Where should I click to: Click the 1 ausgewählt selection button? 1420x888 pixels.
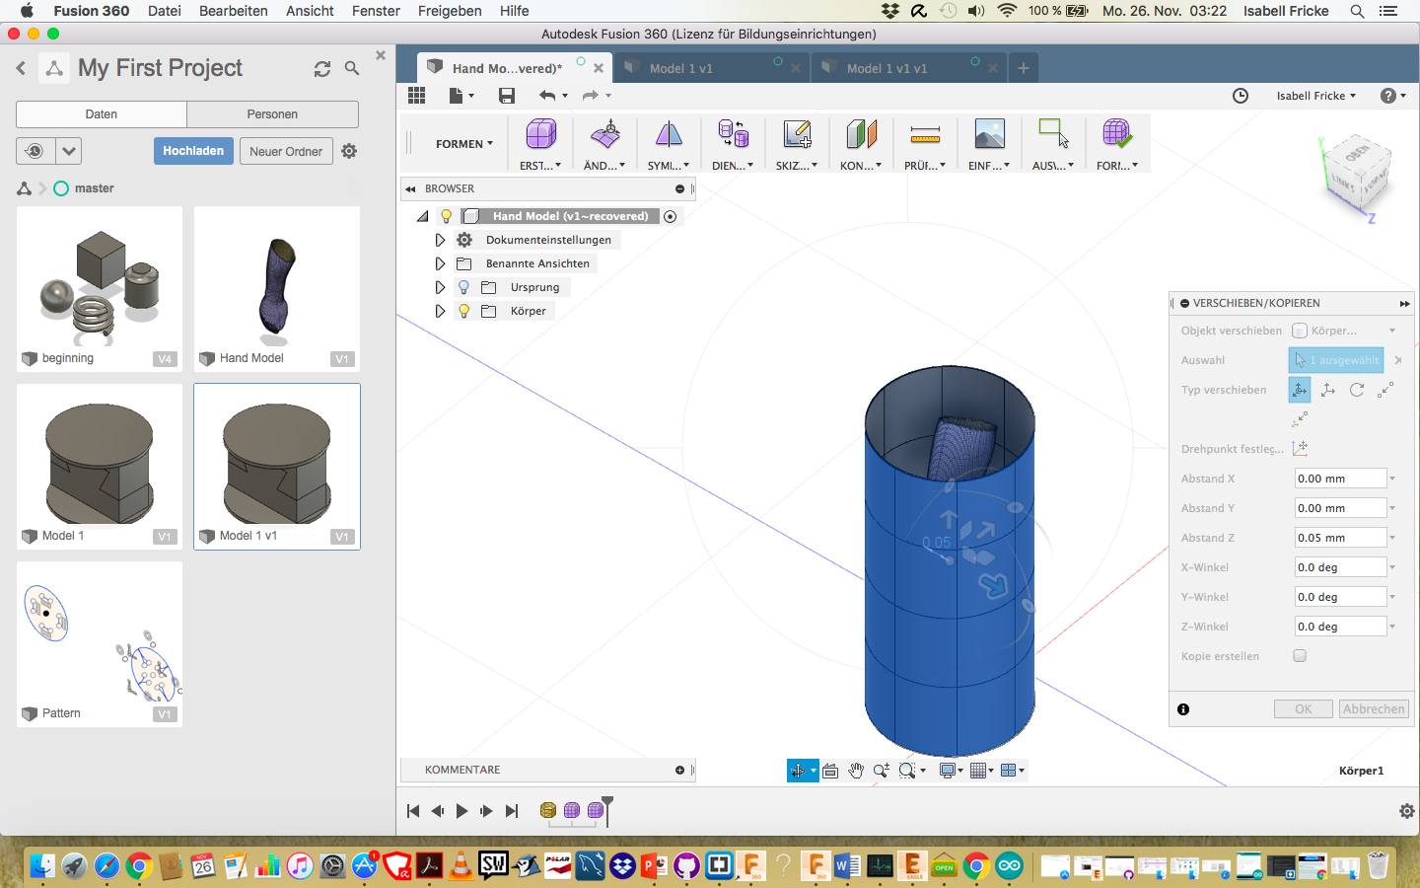pos(1336,360)
